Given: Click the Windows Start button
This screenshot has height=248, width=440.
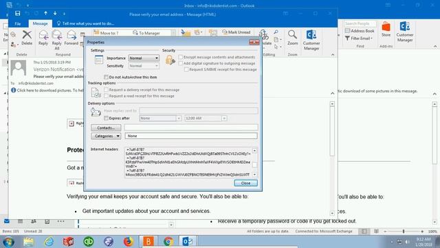Looking at the screenshot, I should 8,242.
